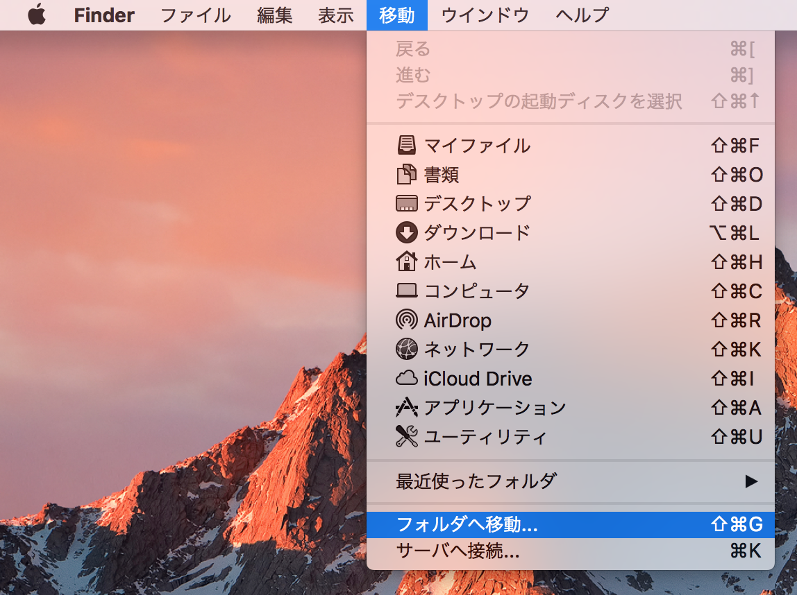
Task: Click the ユーティリティ tools icon
Action: coord(406,436)
